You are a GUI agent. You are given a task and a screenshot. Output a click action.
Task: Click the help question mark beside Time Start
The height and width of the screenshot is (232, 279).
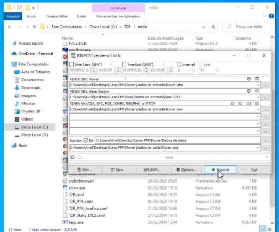[x=111, y=65]
